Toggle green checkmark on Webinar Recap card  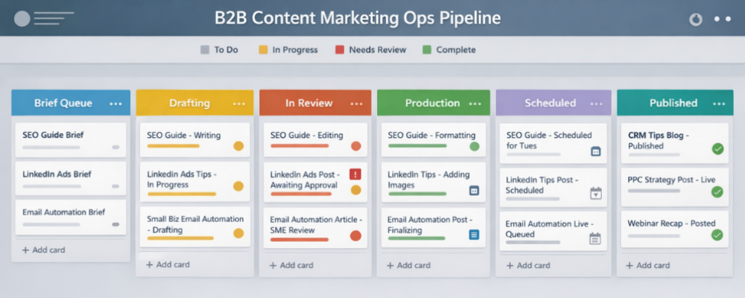click(x=717, y=235)
